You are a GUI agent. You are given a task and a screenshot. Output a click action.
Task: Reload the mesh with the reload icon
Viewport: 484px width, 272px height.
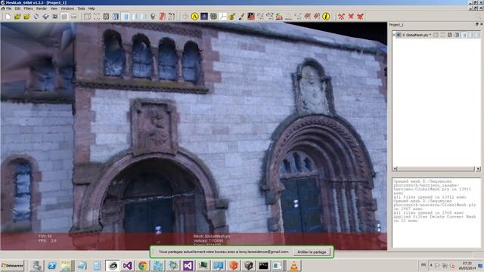click(36, 17)
